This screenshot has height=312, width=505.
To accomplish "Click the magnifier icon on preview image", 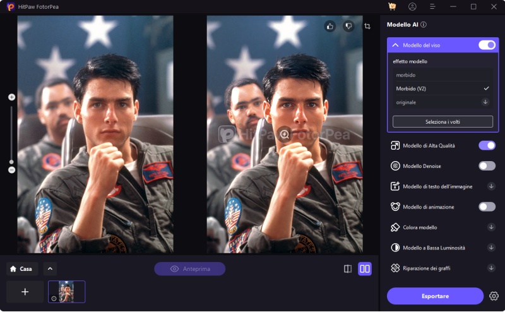I will point(285,134).
